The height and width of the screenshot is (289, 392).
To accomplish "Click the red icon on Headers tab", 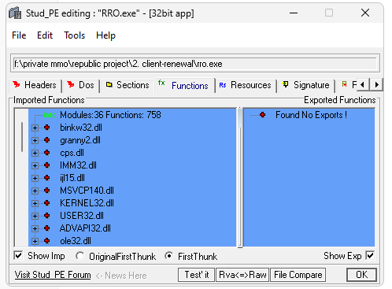I will 17,84.
